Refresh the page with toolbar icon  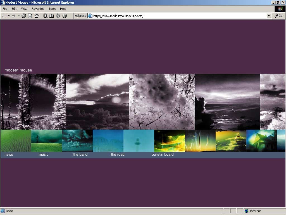coord(30,16)
